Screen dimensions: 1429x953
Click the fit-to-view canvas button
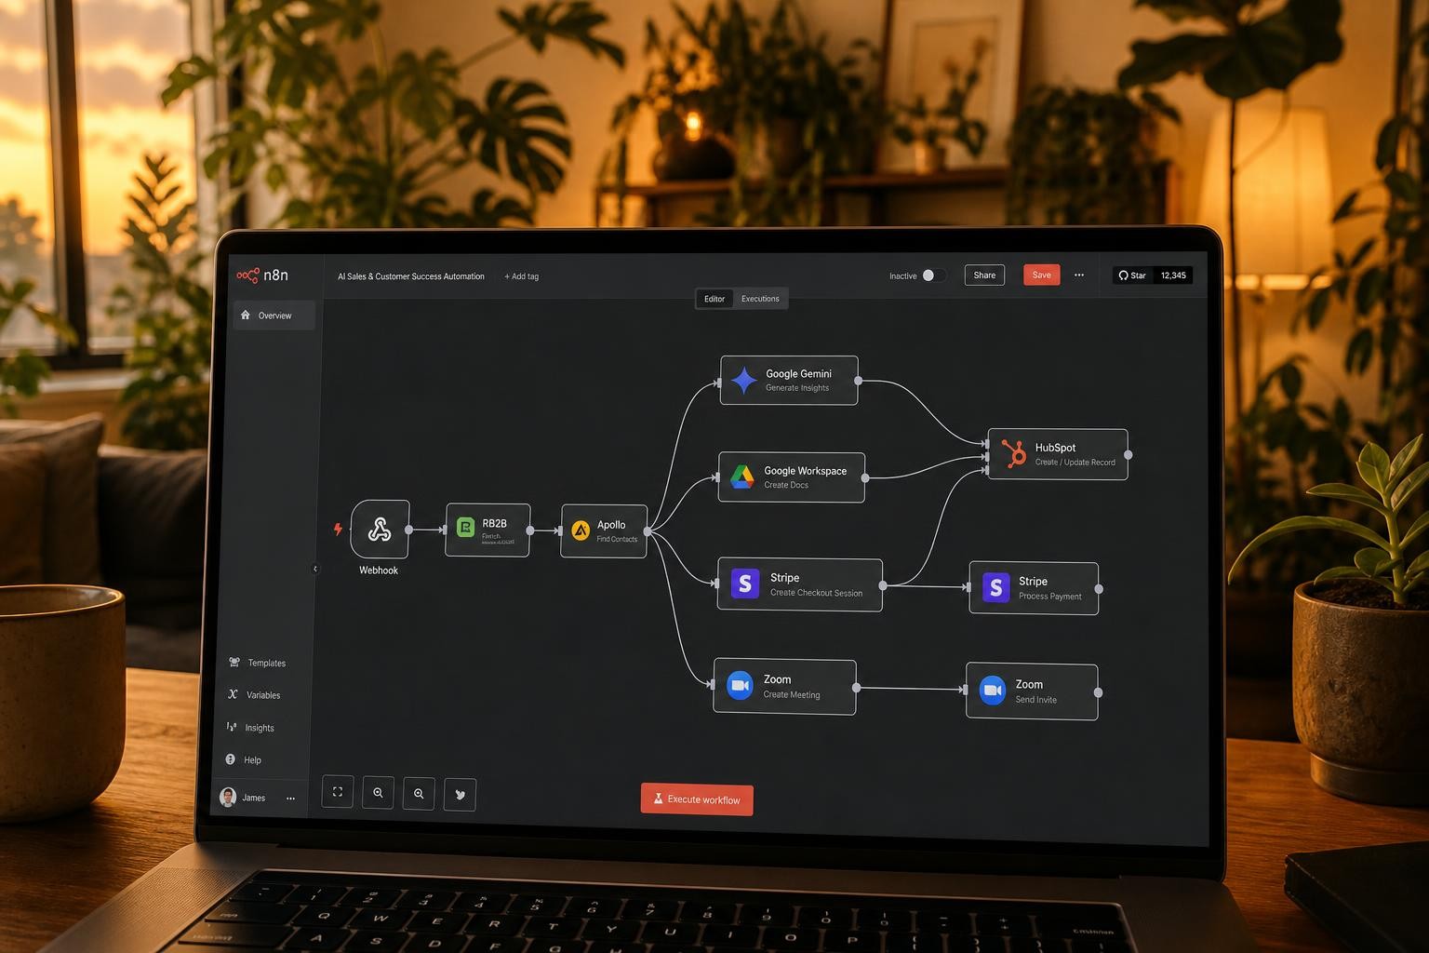338,792
